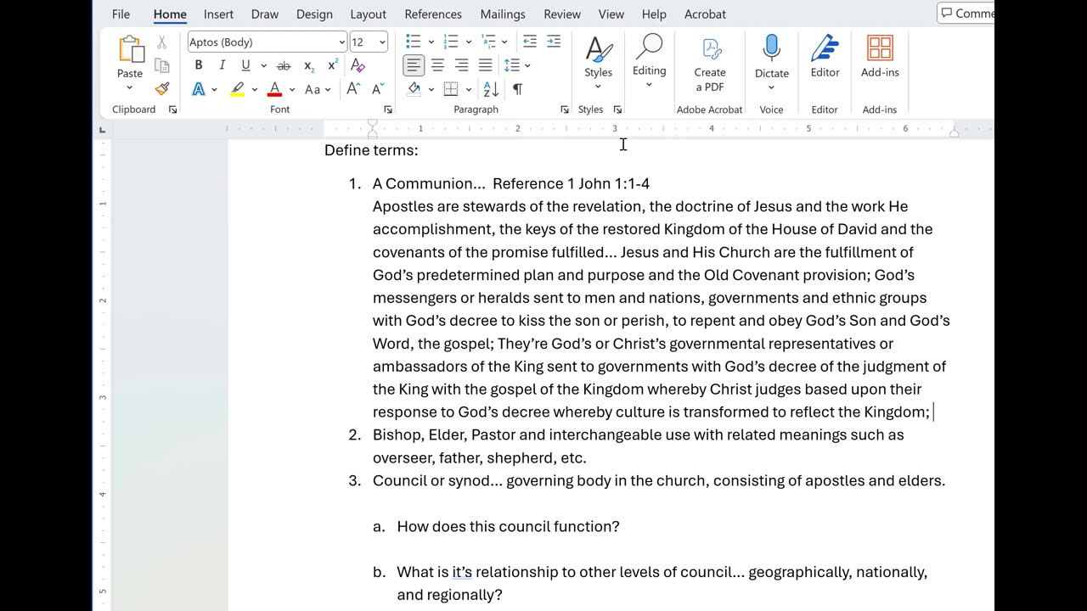Toggle Underline formatting
Screen dimensions: 1087x611
click(245, 65)
